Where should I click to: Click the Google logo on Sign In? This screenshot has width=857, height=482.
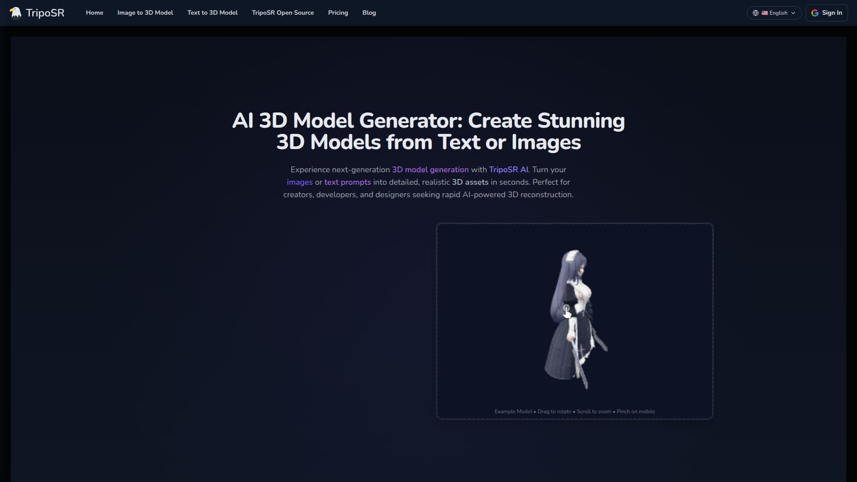click(815, 13)
